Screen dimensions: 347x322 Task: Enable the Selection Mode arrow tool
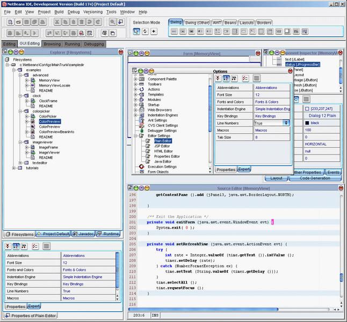click(x=136, y=32)
